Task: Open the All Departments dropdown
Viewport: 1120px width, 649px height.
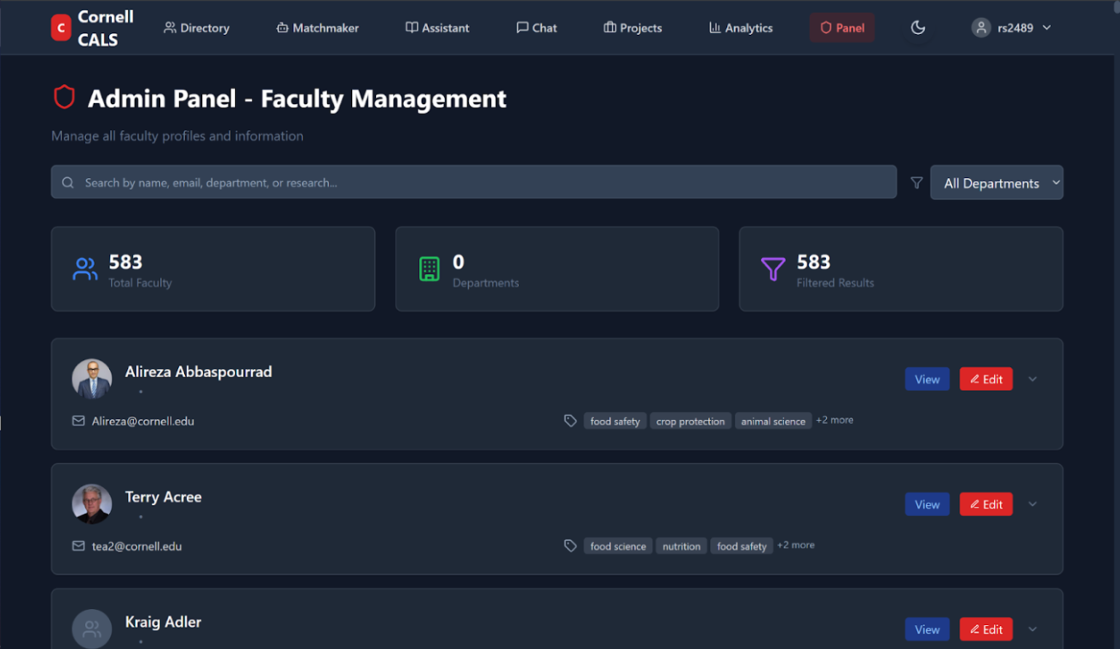Action: 996,182
